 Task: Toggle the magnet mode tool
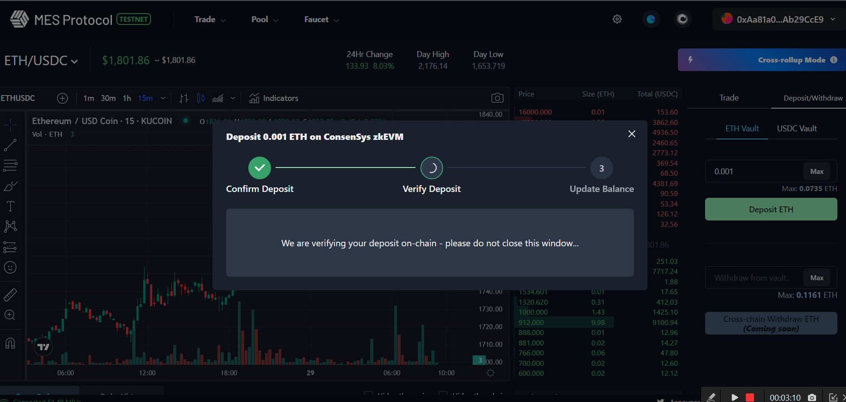[10, 343]
